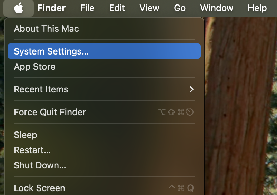Open the Edit menu
Viewport: 277px width, 195px height.
pyautogui.click(x=117, y=8)
